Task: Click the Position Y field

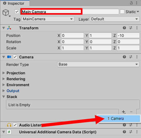Action: pyautogui.click(x=100, y=35)
